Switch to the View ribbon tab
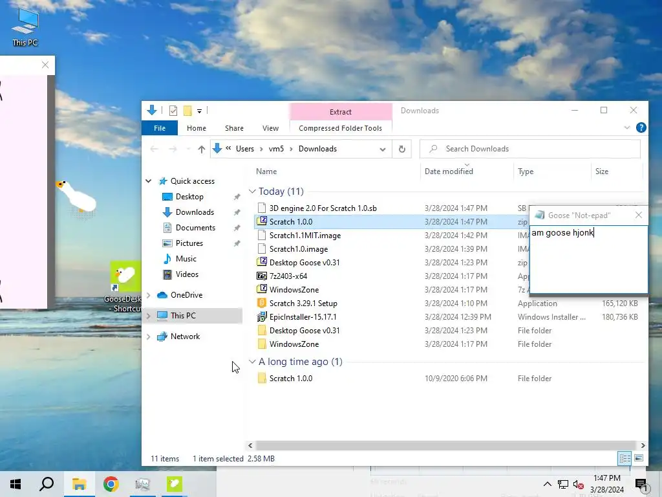 tap(270, 128)
